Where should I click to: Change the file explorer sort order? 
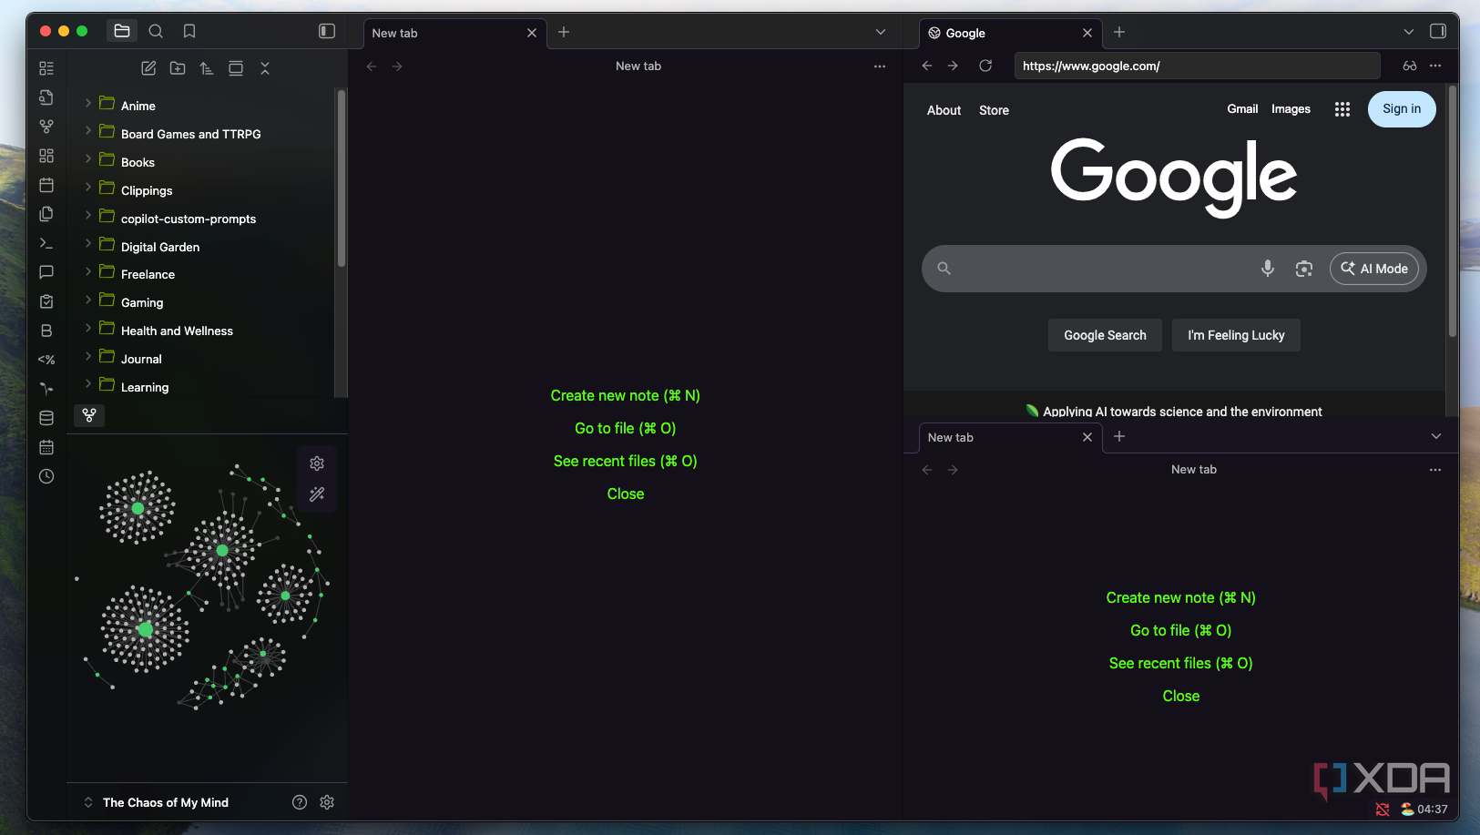207,68
